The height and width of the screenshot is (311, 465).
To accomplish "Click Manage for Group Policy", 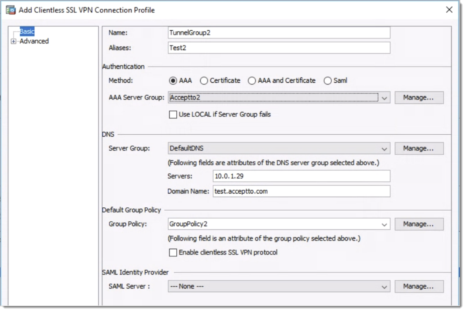I will click(419, 224).
